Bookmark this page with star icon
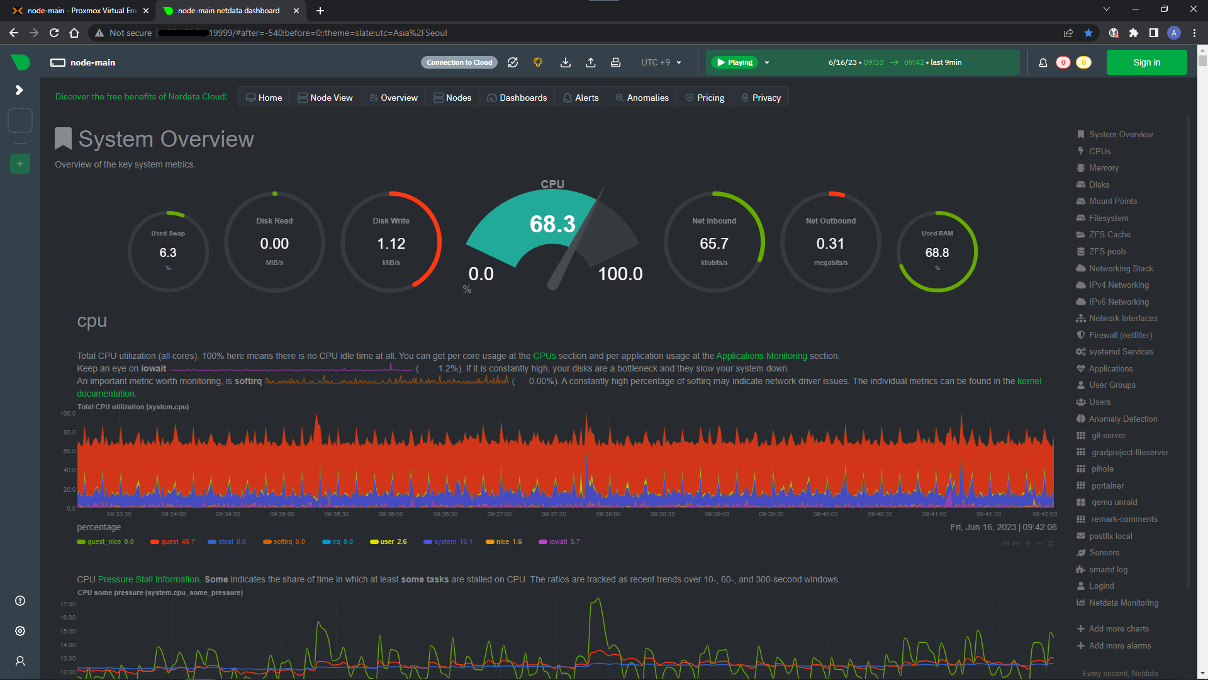This screenshot has height=680, width=1208. (1088, 33)
